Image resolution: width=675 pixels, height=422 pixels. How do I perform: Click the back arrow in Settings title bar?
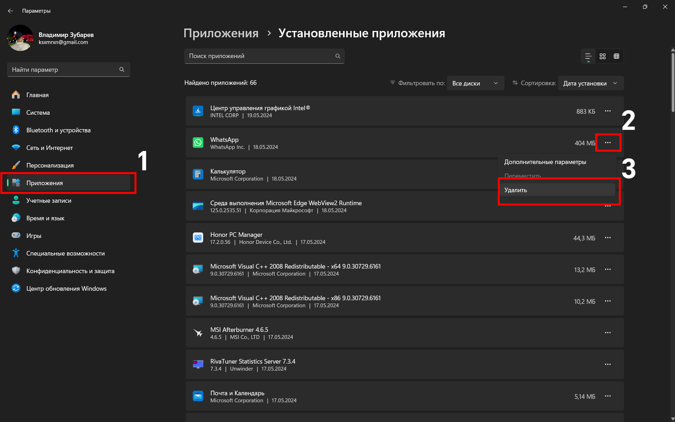click(x=11, y=11)
